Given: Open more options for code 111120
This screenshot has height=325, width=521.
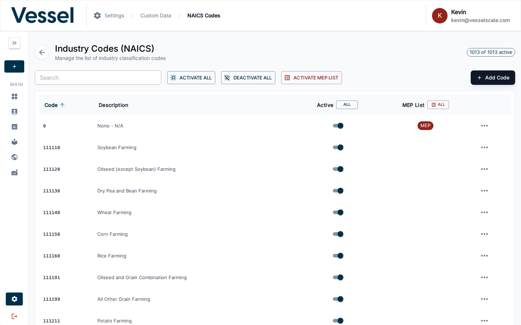Looking at the screenshot, I should click(484, 169).
